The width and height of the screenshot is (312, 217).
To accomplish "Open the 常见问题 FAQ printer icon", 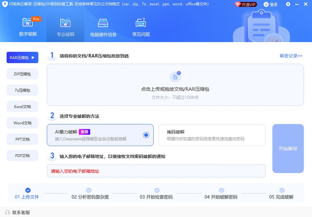I will [x=141, y=23].
